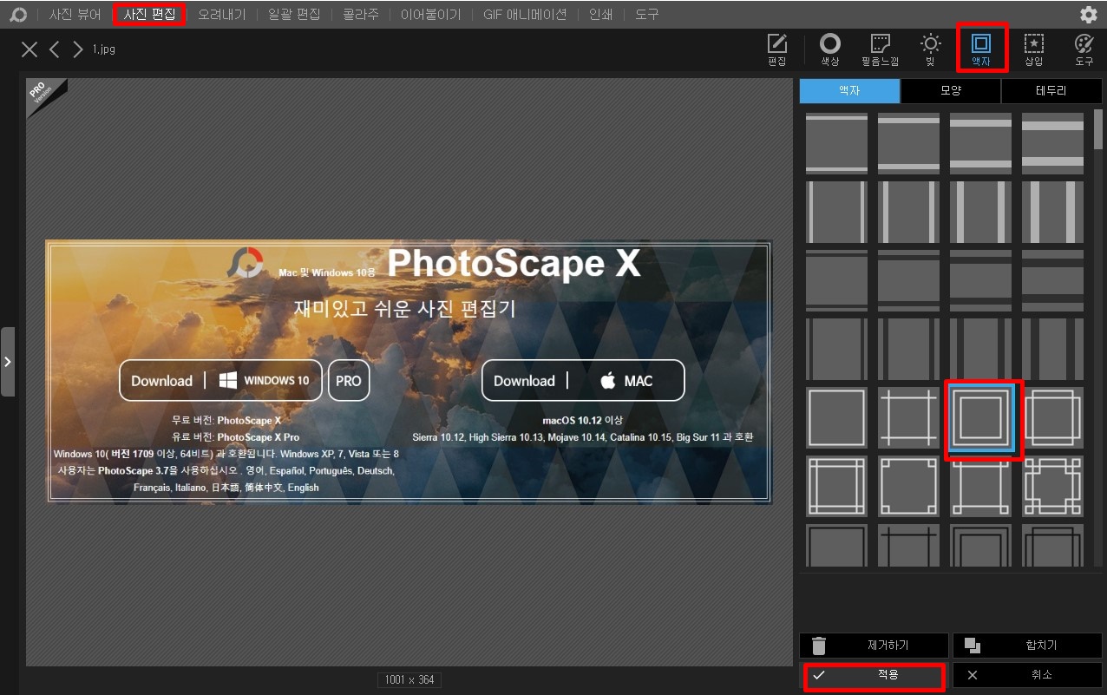Select the highlighted double square frame
This screenshot has height=695, width=1107.
point(980,417)
